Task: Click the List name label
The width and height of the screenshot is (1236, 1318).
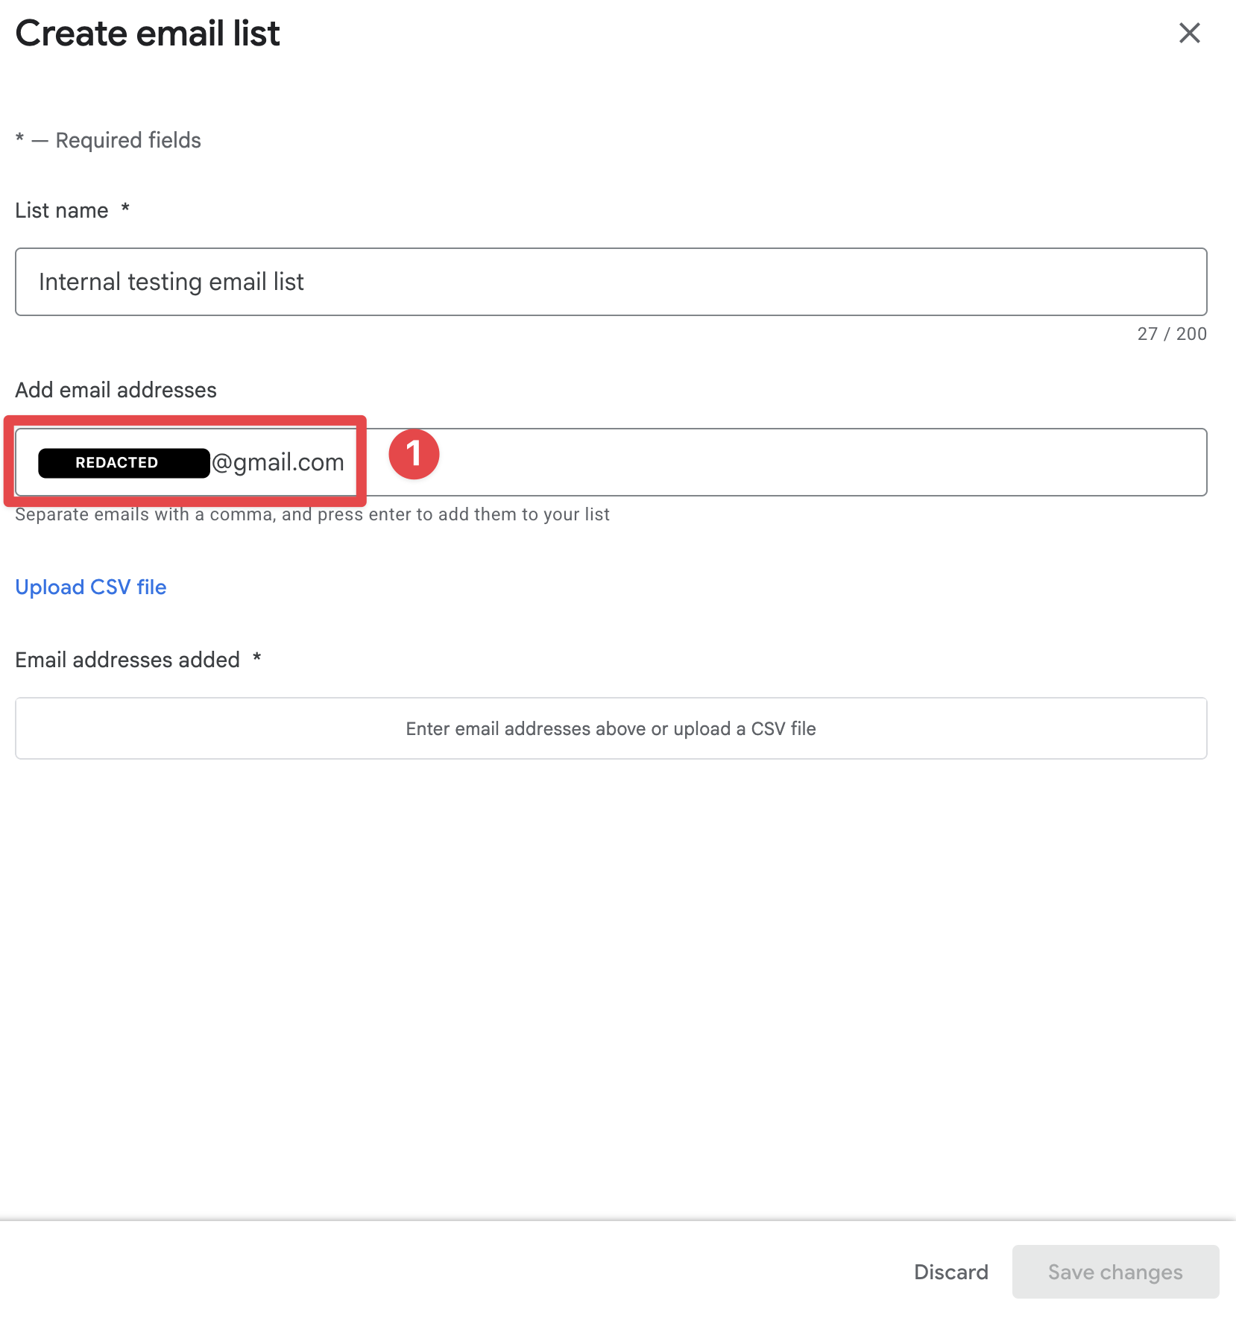Action: point(62,210)
